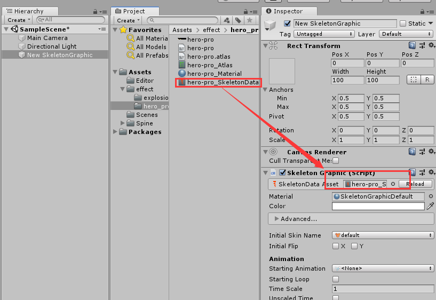Click Rect Transform preset settings icon
The height and width of the screenshot is (300, 436).
tap(422, 45)
